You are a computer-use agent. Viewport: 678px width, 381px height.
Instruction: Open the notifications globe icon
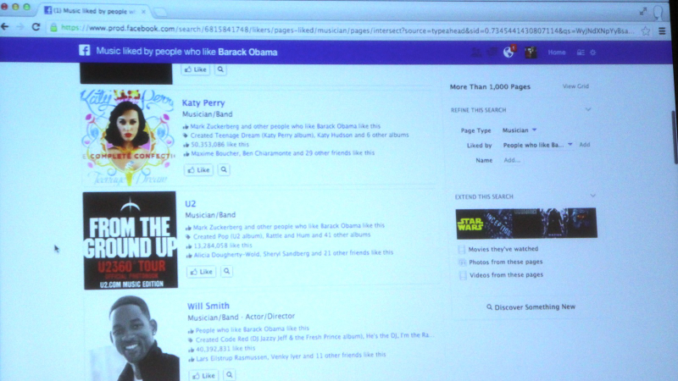(508, 52)
